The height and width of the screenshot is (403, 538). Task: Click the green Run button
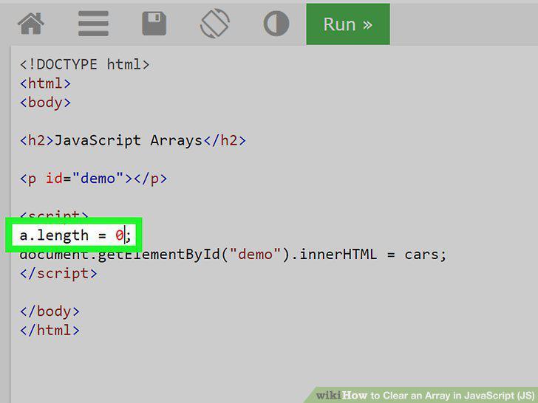pos(348,24)
